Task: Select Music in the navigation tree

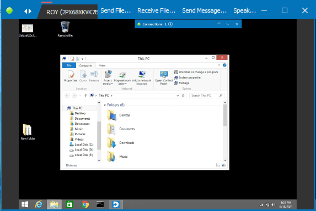Action: click(x=76, y=129)
